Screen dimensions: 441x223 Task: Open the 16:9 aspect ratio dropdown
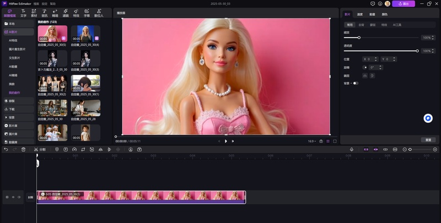click(312, 141)
